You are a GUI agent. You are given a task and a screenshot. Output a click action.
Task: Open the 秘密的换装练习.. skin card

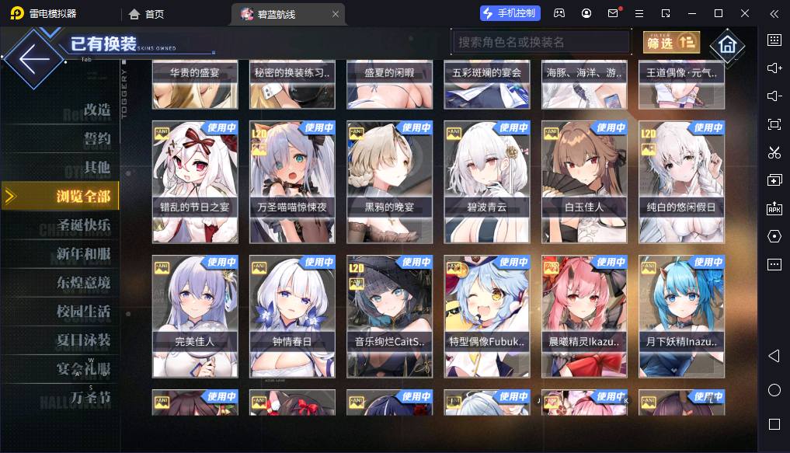tap(292, 84)
